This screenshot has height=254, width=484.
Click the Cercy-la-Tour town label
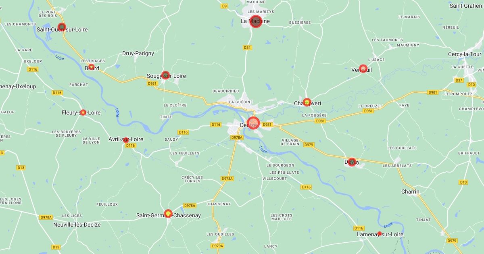(x=465, y=54)
